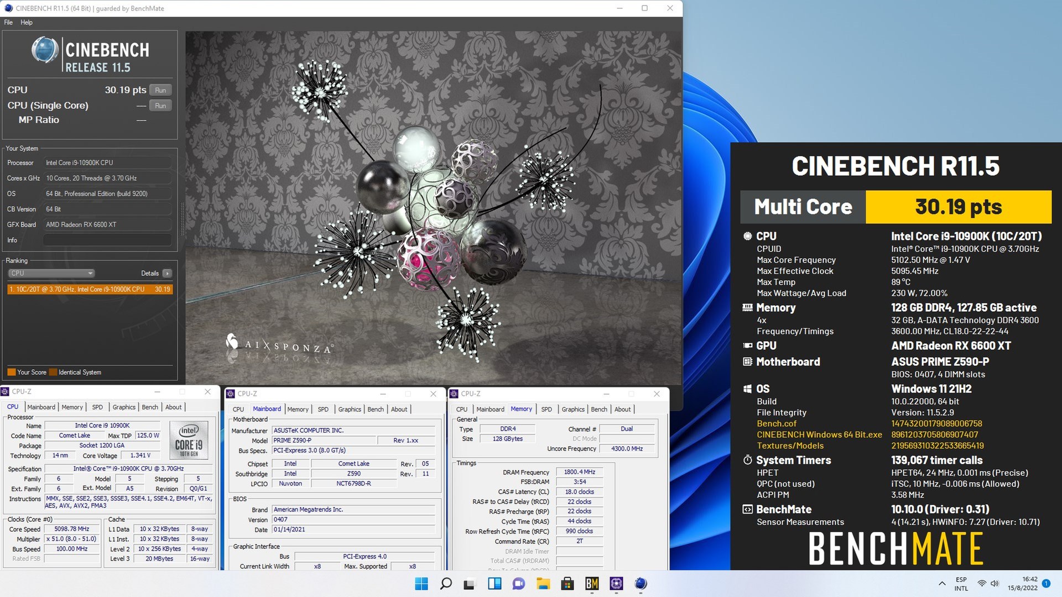
Task: Click the ESP INTL language indicator
Action: 961,584
